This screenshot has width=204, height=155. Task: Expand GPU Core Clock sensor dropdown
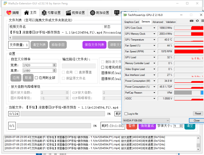154,28
